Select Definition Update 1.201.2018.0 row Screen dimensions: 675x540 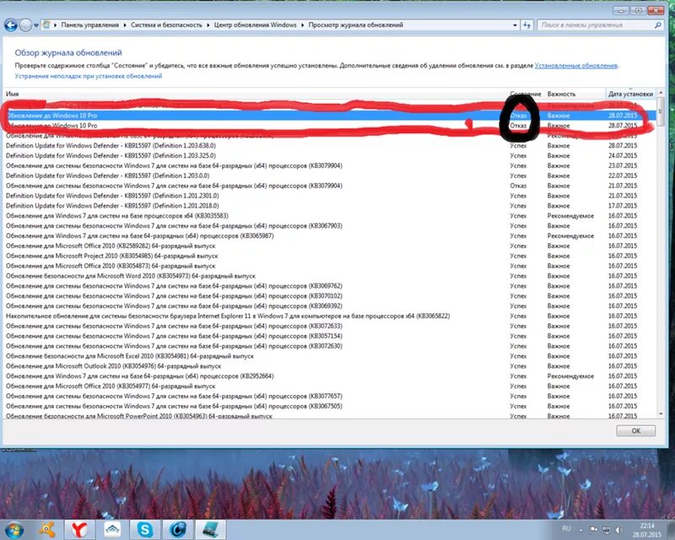[x=330, y=206]
